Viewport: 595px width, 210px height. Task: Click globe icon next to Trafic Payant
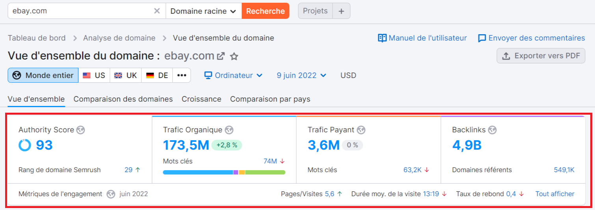point(361,130)
